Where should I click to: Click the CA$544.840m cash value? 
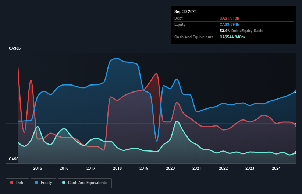tap(232, 37)
